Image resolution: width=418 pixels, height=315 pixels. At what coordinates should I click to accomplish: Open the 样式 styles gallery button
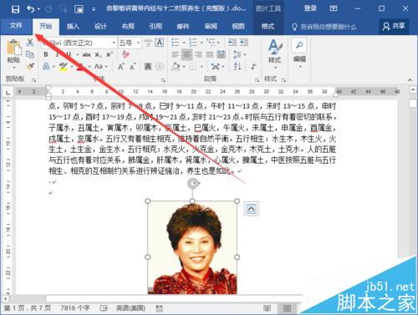pos(275,54)
